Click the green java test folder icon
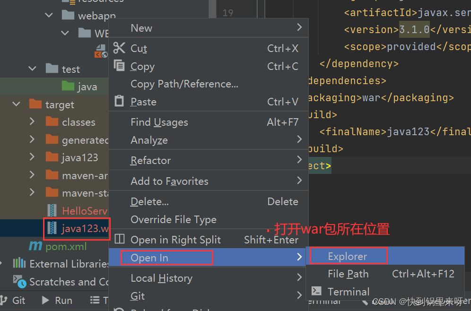Screen dimensions: 471x311 68,86
